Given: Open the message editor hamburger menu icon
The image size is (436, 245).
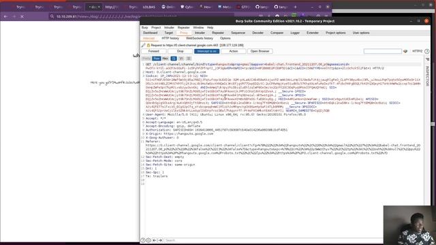Looking at the screenshot, I should (x=189, y=59).
